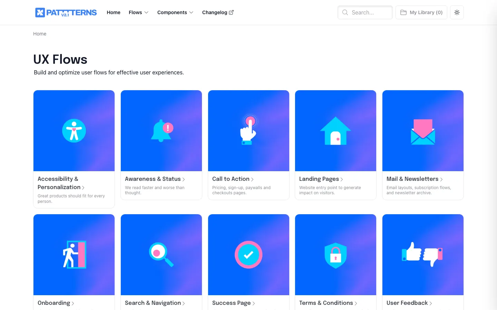Click the person-entering-door Onboarding icon
Viewport: 497px width, 310px height.
coord(74,255)
